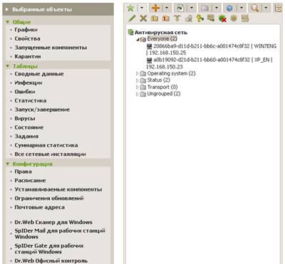Click the tree view settings icon
Viewport: 285px width, 264px height.
point(278,8)
